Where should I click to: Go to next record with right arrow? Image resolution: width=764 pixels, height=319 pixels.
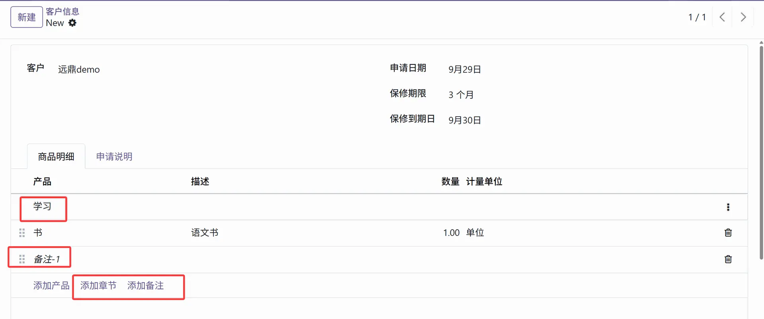pyautogui.click(x=743, y=17)
